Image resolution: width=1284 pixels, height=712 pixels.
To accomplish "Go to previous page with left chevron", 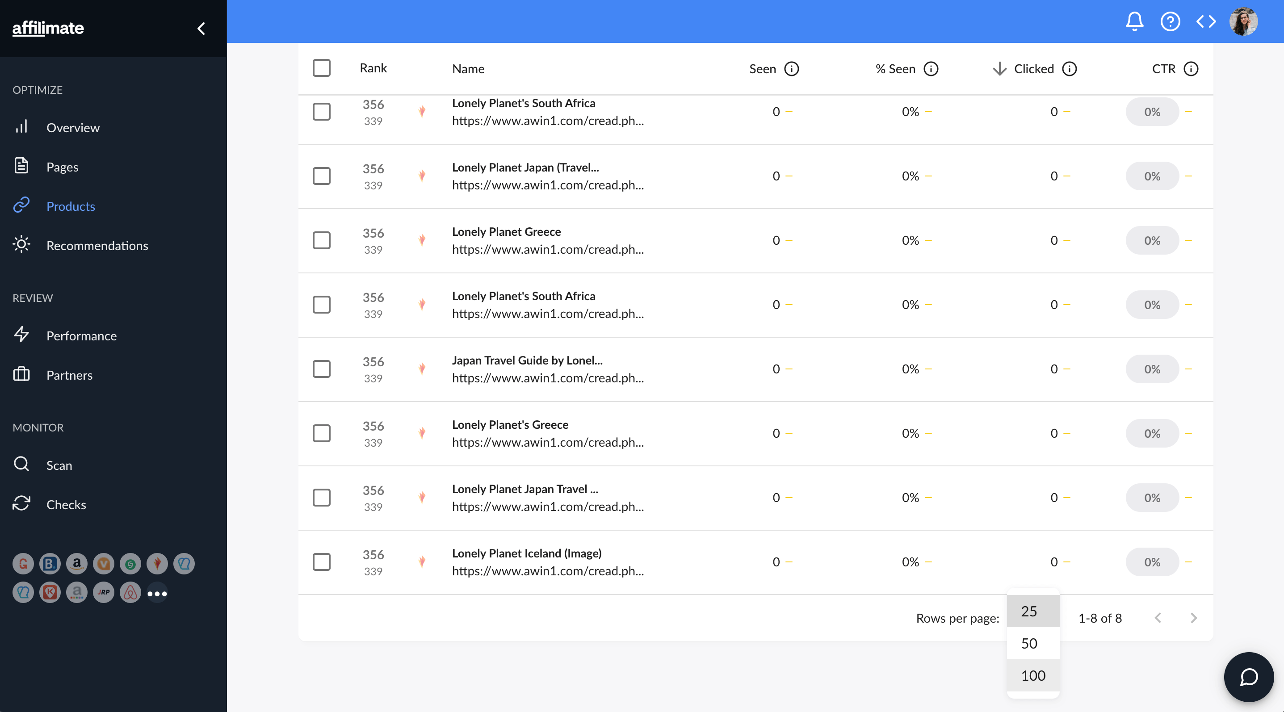I will [x=1158, y=618].
